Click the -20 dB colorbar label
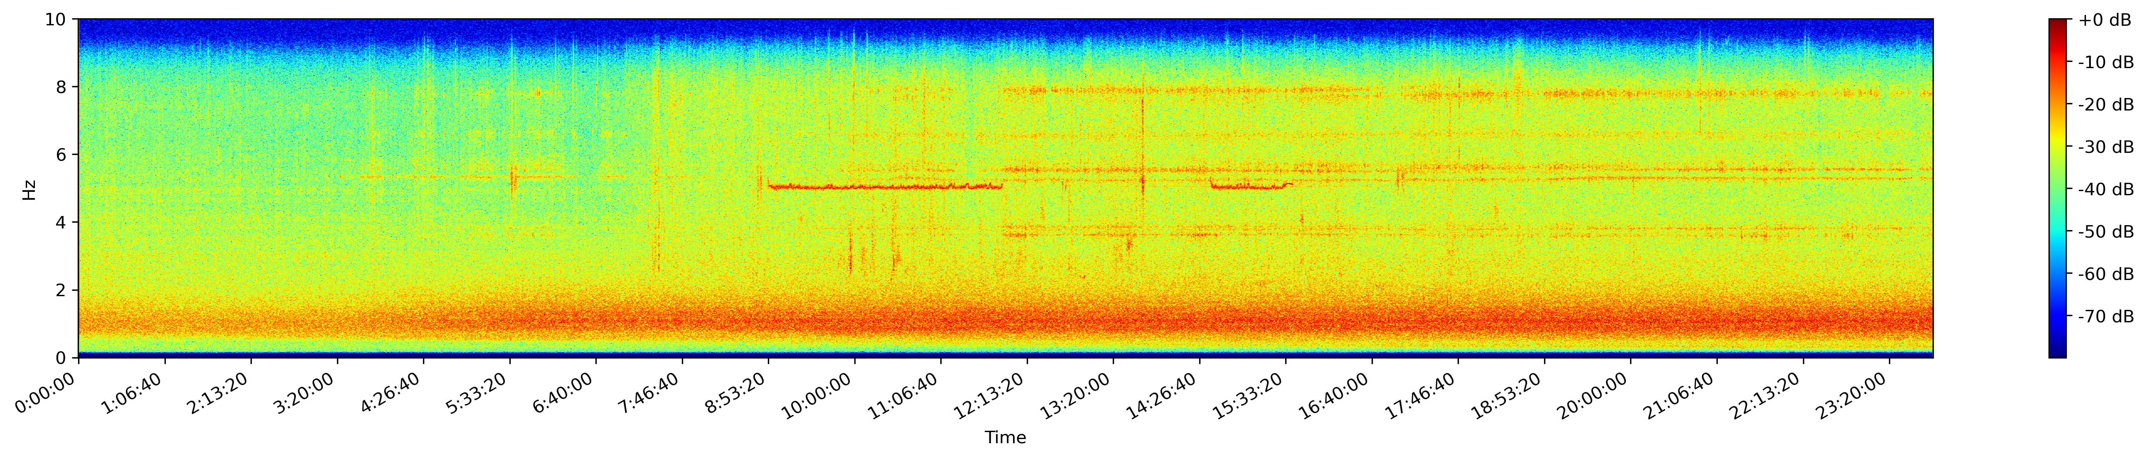Image resolution: width=2147 pixels, height=459 pixels. click(x=2106, y=105)
